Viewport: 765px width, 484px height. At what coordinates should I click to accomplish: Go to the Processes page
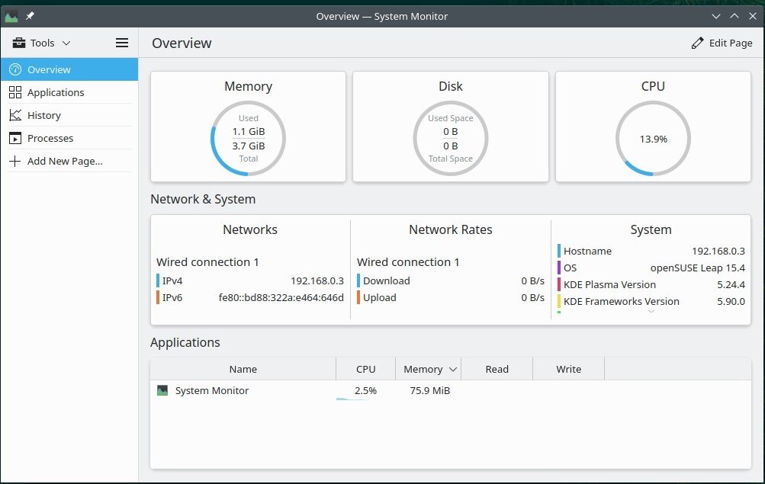(69, 138)
